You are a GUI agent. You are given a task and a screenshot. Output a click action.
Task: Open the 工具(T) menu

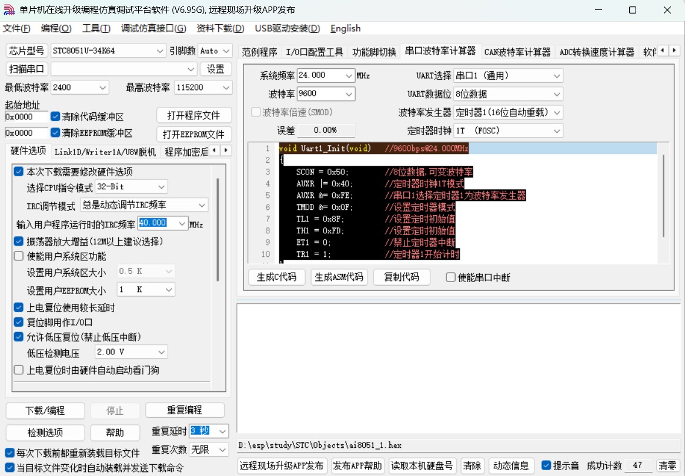(96, 28)
